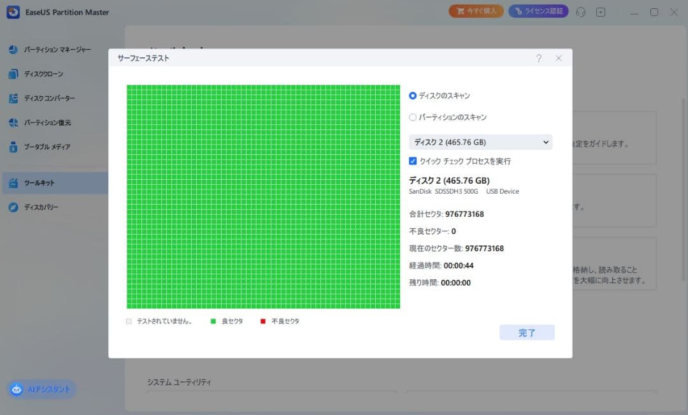The height and width of the screenshot is (415, 688).
Task: Open the title bar dropdown arrow menu
Action: click(601, 12)
